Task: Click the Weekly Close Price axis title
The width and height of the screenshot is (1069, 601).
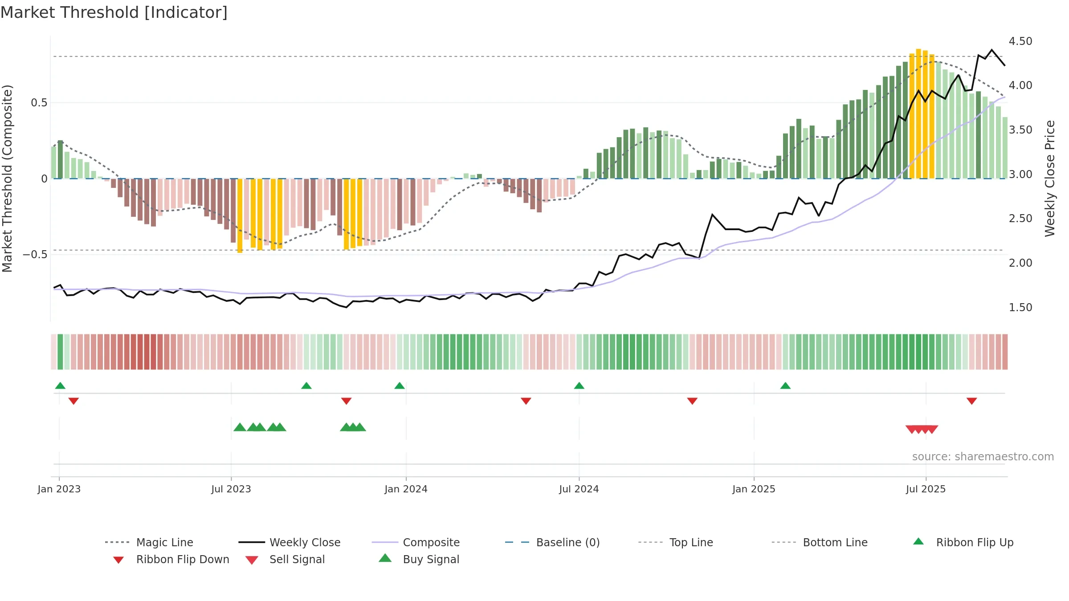Action: click(1050, 179)
